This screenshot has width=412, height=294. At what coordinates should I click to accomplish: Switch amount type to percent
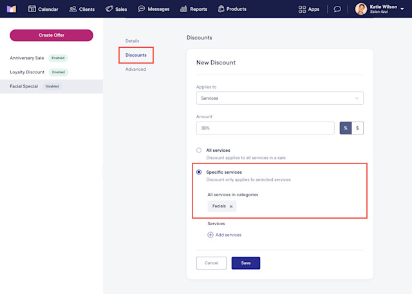pyautogui.click(x=346, y=128)
